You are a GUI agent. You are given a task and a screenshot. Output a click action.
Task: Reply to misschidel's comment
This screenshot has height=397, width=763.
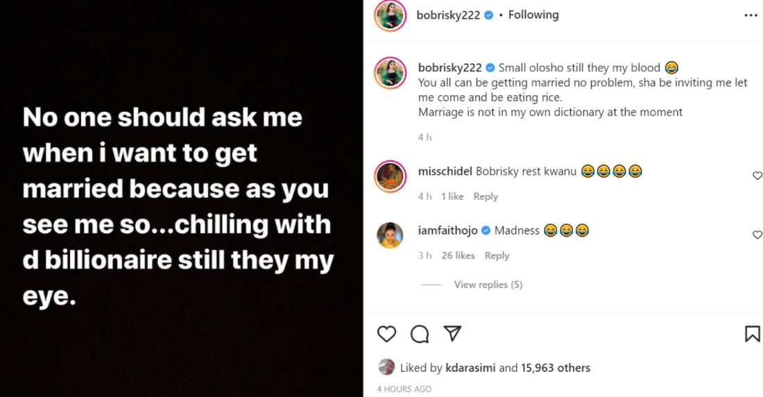(x=486, y=196)
